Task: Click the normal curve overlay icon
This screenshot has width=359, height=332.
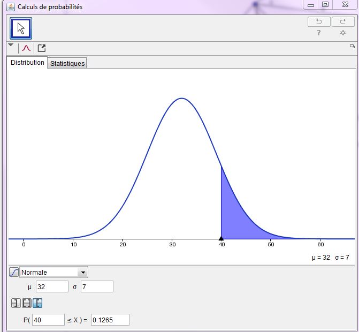Action: (x=26, y=48)
